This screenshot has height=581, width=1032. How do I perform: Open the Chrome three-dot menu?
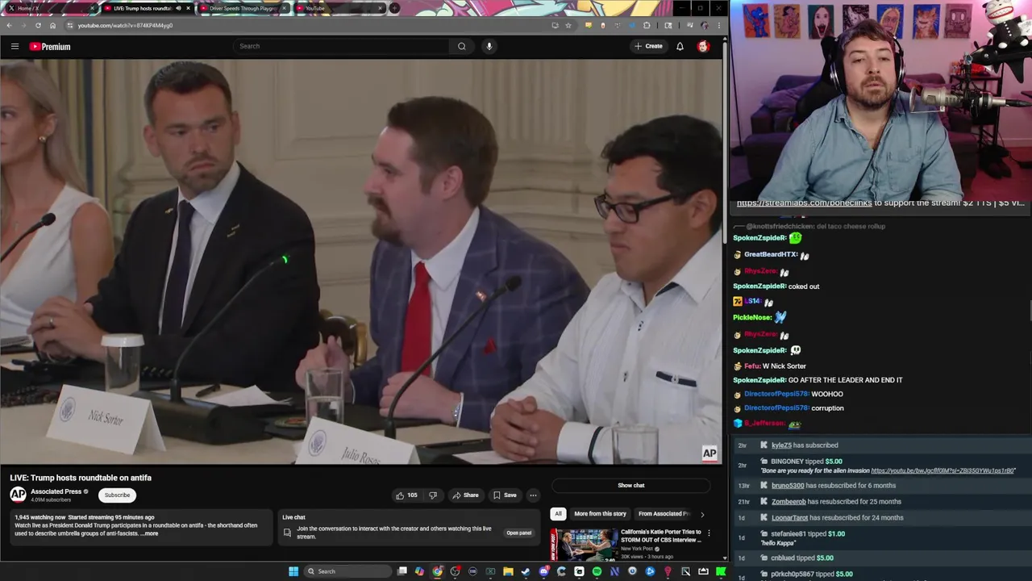click(719, 25)
